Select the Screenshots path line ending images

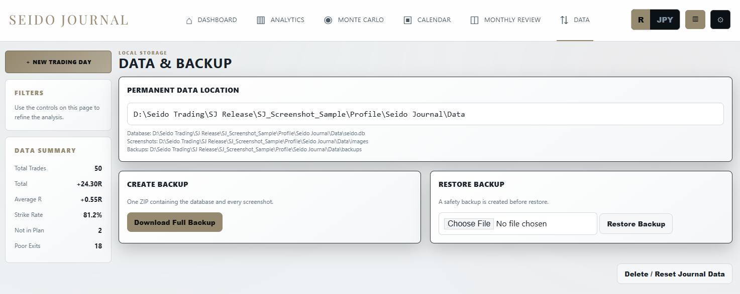(x=248, y=142)
